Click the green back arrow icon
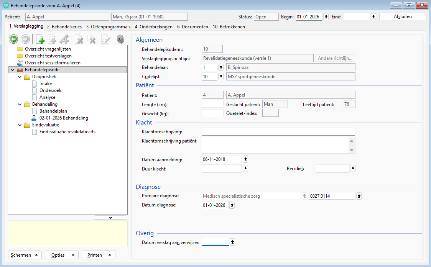431x267 pixels. pyautogui.click(x=13, y=39)
